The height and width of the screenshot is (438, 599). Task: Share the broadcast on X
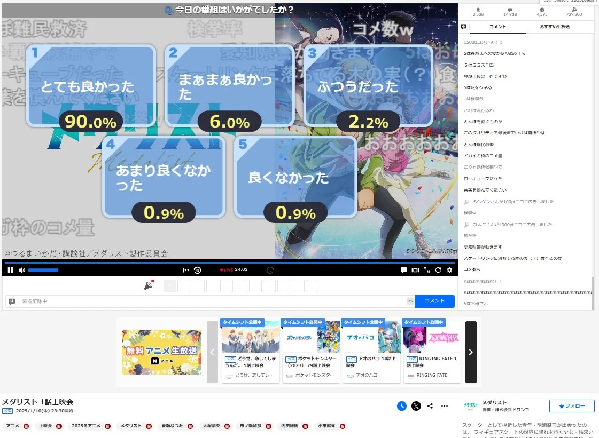(416, 406)
